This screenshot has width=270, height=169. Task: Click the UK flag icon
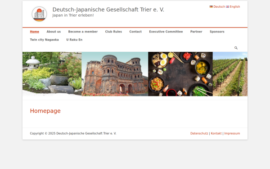click(227, 7)
